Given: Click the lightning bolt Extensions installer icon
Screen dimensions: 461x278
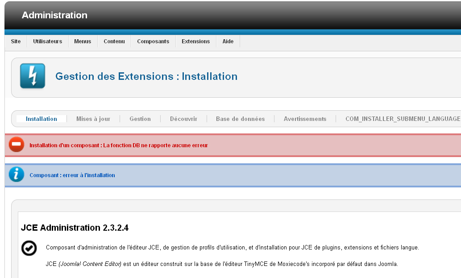Looking at the screenshot, I should (x=33, y=76).
